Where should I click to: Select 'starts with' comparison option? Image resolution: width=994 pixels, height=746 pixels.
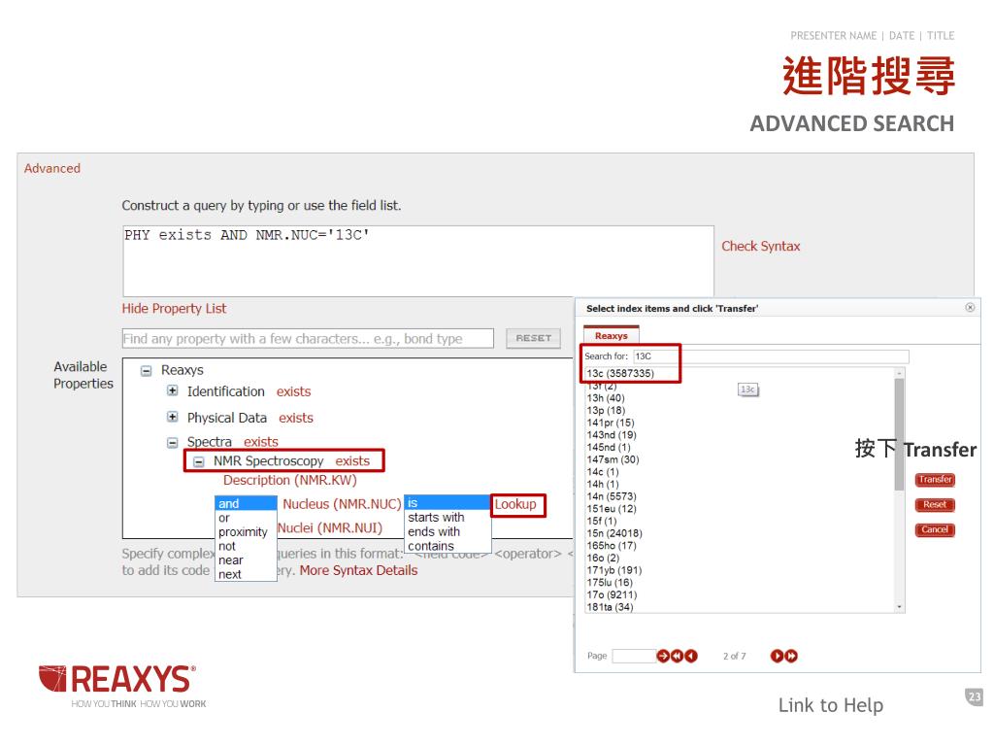(x=447, y=517)
